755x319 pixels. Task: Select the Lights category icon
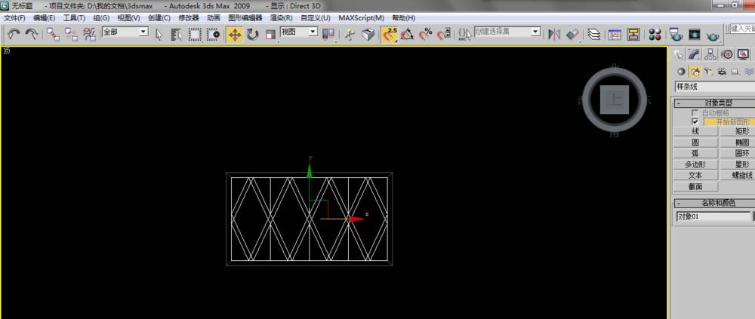[x=708, y=72]
